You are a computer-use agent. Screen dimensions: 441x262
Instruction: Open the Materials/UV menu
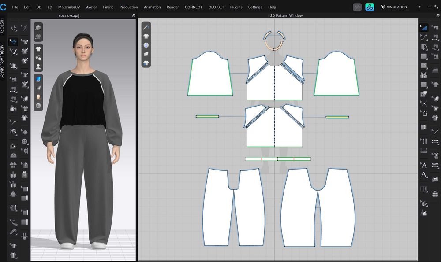[x=69, y=7]
